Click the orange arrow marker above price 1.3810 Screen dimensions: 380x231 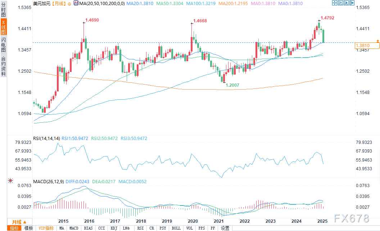click(x=377, y=41)
